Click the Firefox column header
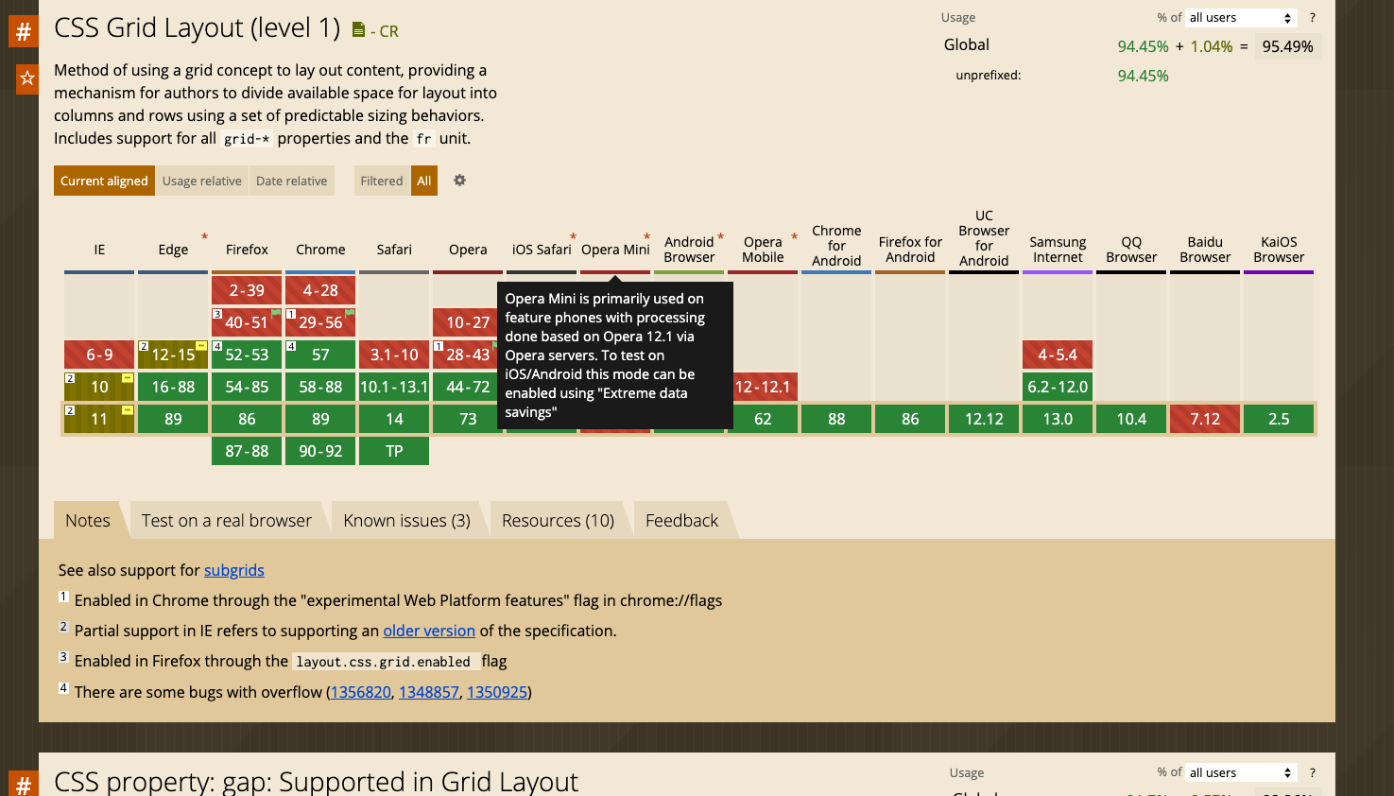This screenshot has height=796, width=1394. (x=247, y=250)
